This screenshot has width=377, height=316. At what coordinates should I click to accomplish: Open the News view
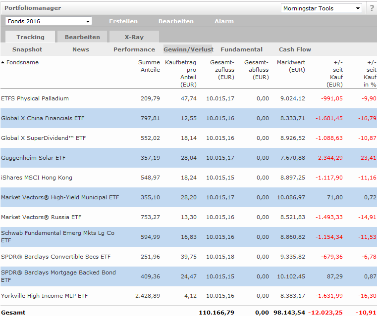pyautogui.click(x=81, y=49)
